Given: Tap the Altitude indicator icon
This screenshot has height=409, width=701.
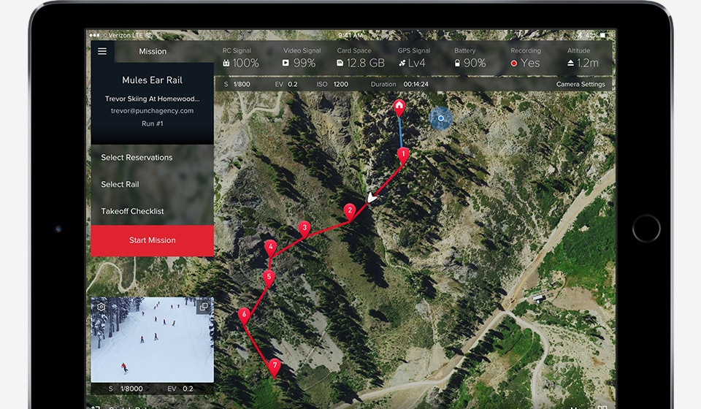Looking at the screenshot, I should (x=571, y=64).
